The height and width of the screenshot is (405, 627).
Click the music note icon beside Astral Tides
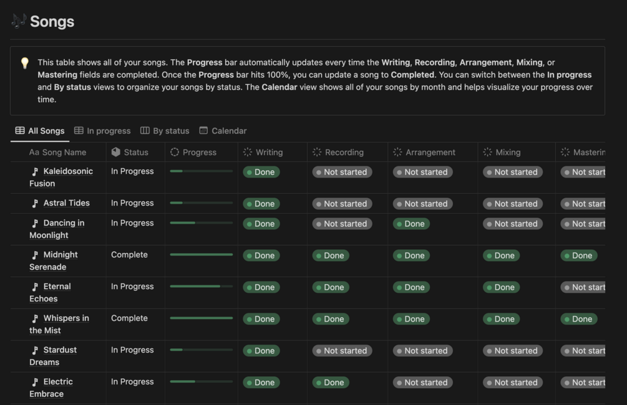(35, 203)
